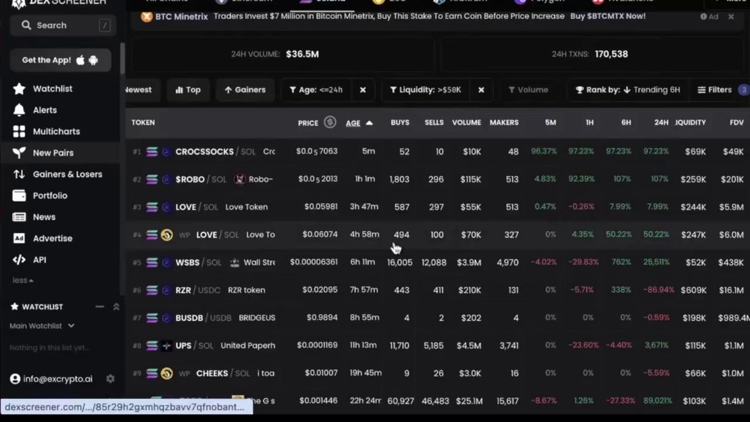Open the WSBS / SOL pair row
This screenshot has height=422, width=750.
[437, 263]
